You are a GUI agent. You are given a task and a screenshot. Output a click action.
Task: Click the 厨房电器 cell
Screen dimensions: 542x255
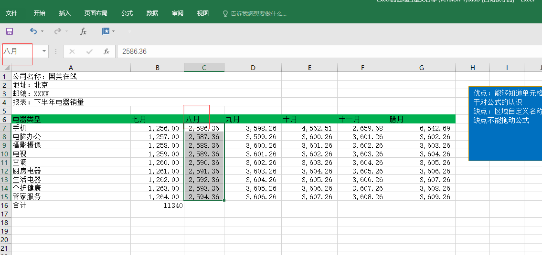tap(71, 171)
